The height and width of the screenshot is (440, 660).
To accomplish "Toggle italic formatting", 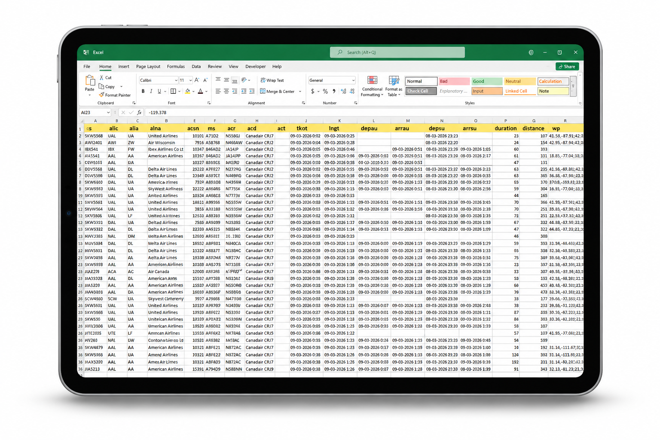I will click(x=151, y=91).
